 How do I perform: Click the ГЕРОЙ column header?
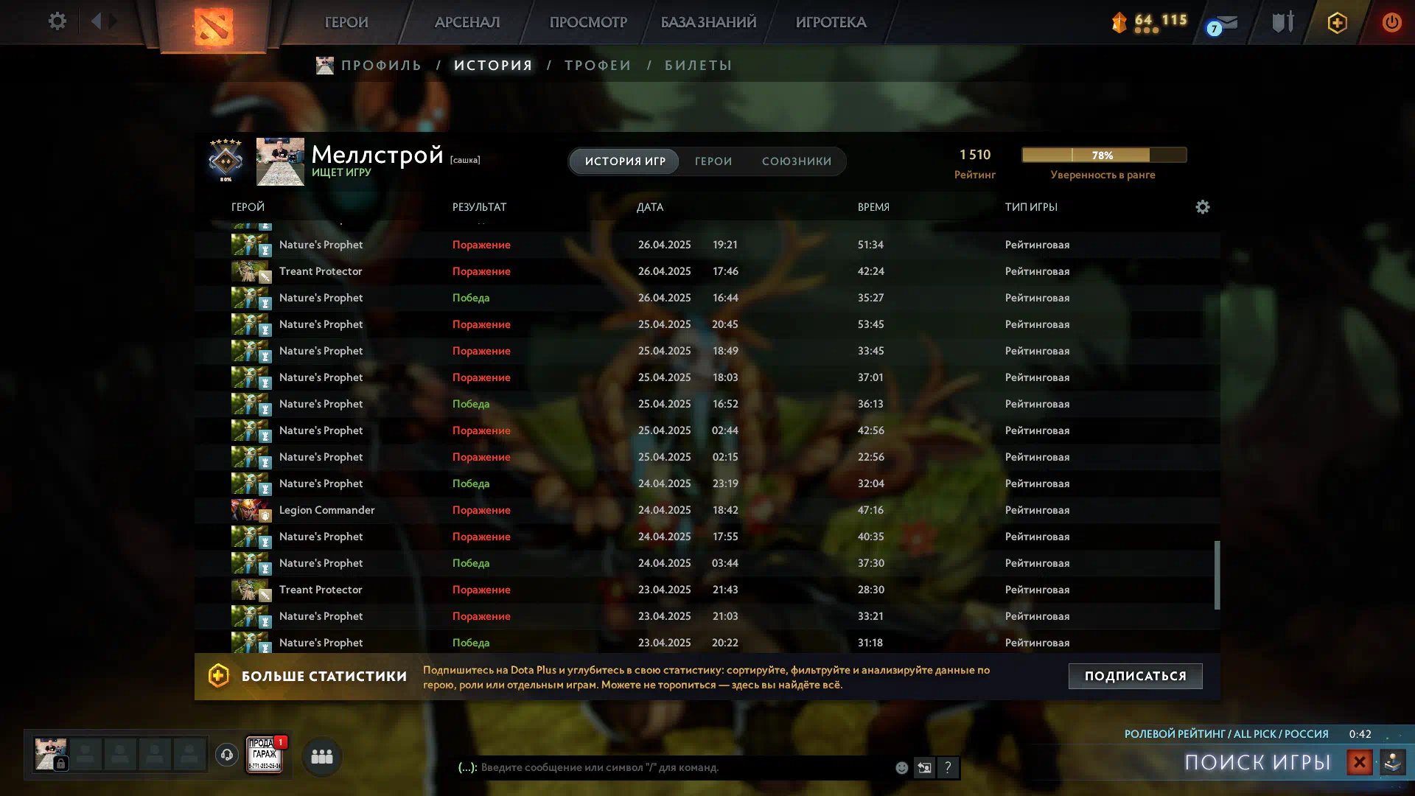248,207
